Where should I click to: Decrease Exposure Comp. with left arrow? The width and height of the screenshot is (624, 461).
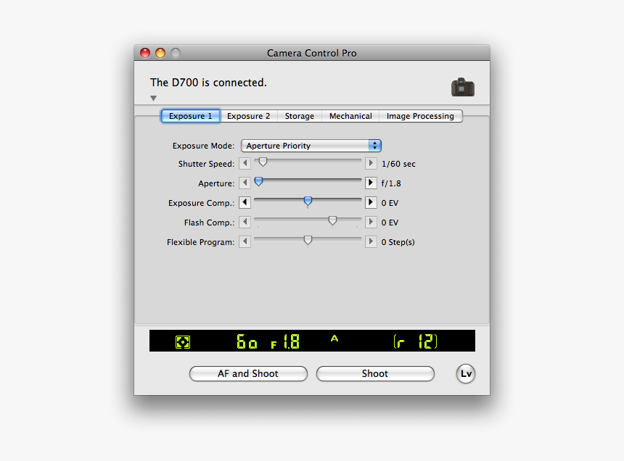245,202
